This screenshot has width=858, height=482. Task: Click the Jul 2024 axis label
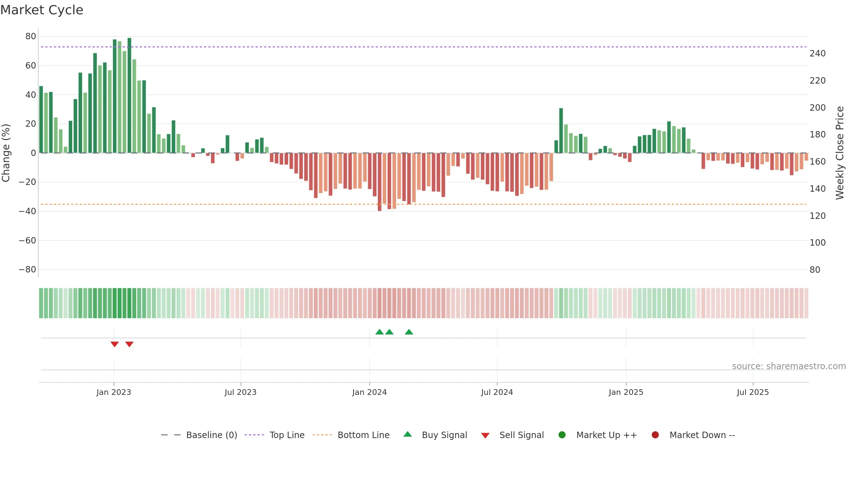497,392
